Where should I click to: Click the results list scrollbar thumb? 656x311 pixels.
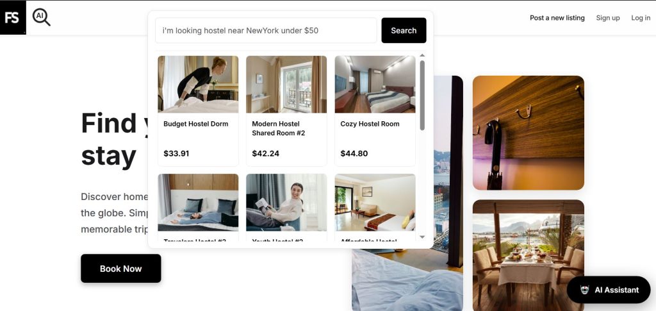coord(422,96)
